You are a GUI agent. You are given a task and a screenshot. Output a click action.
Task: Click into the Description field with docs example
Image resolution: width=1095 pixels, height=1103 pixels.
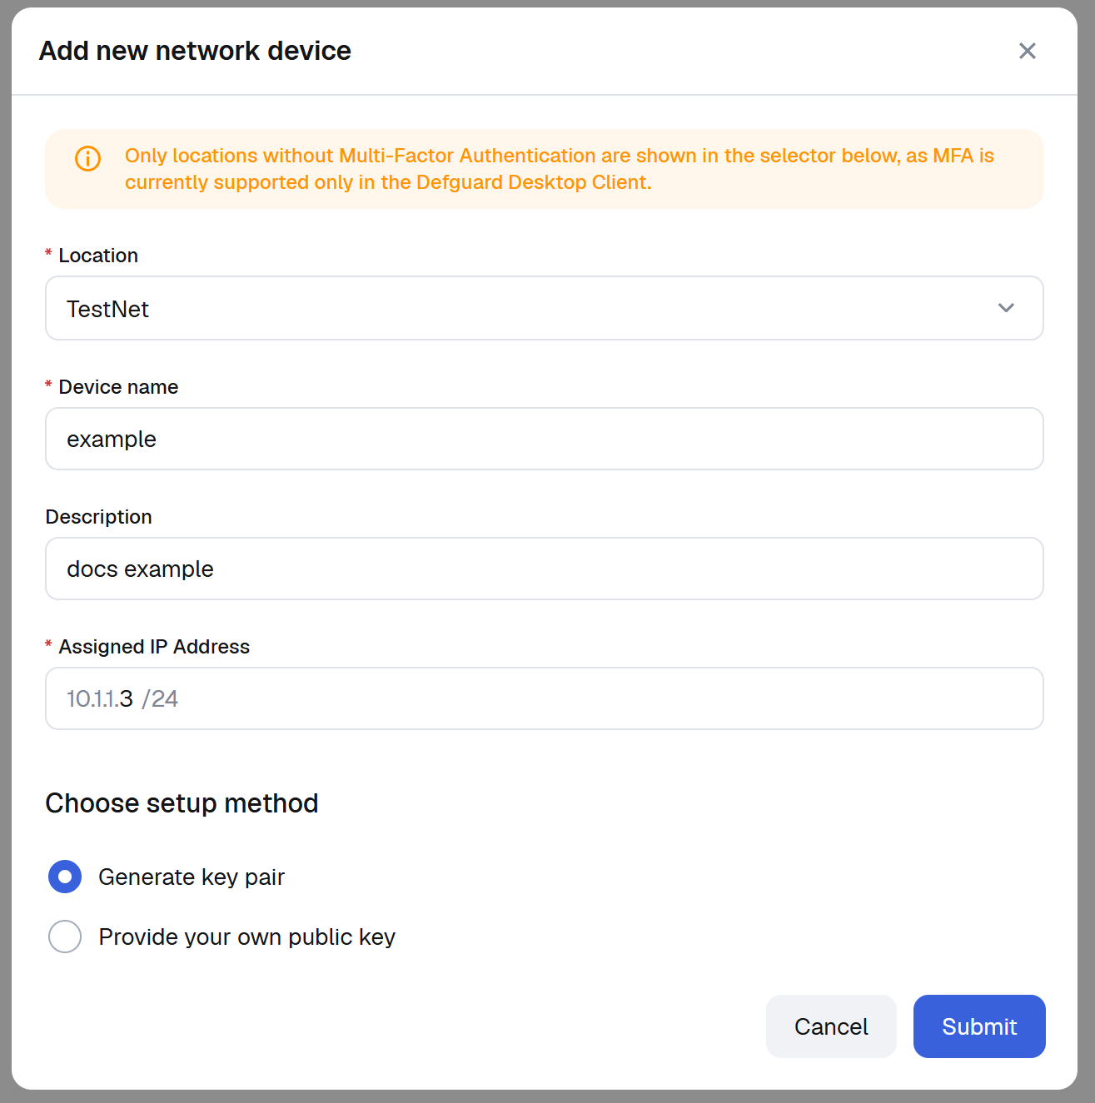[545, 569]
